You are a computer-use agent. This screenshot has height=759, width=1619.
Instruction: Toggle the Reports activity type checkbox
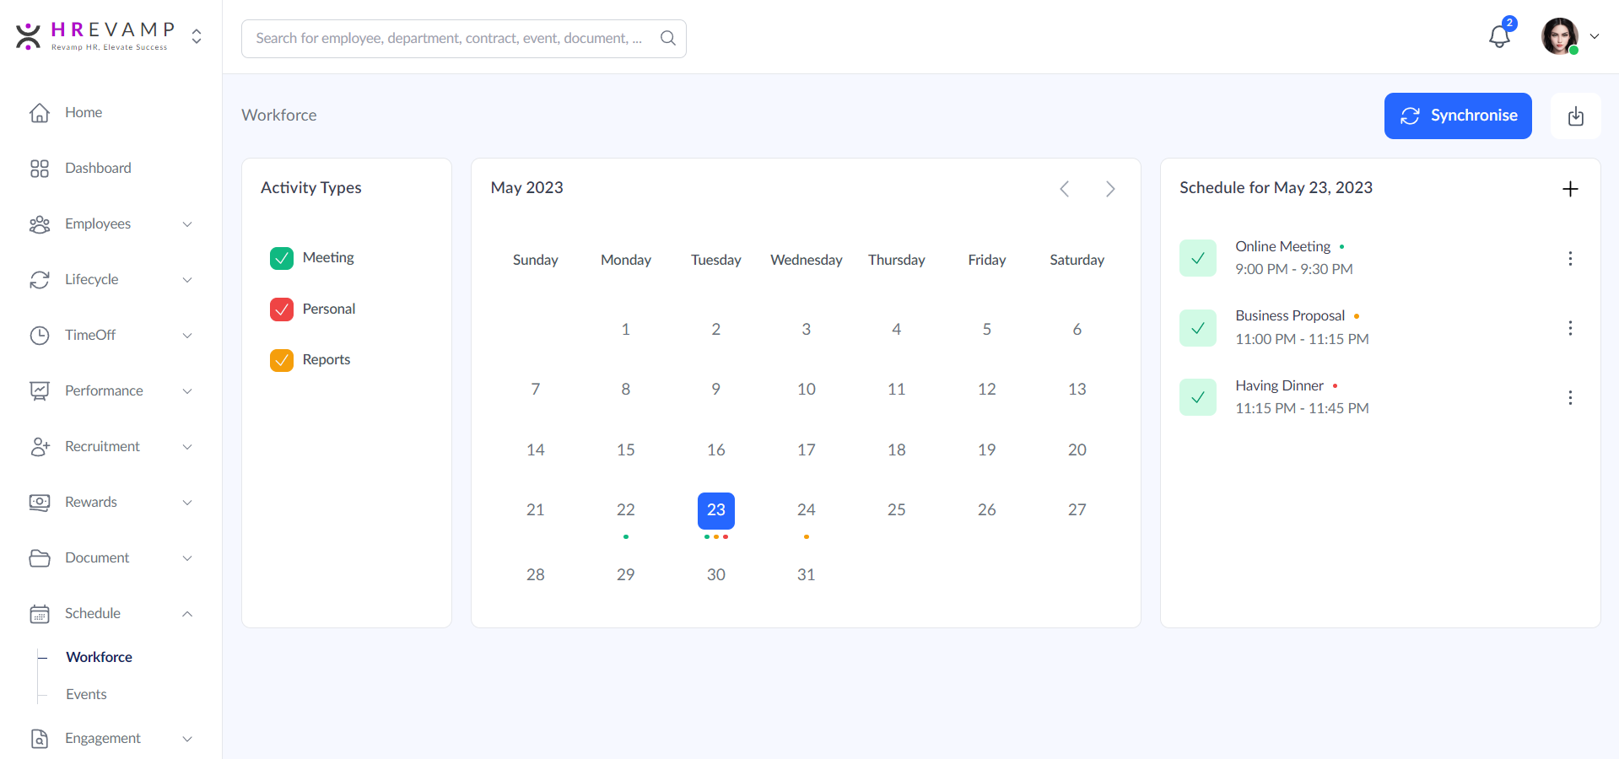[x=282, y=360]
